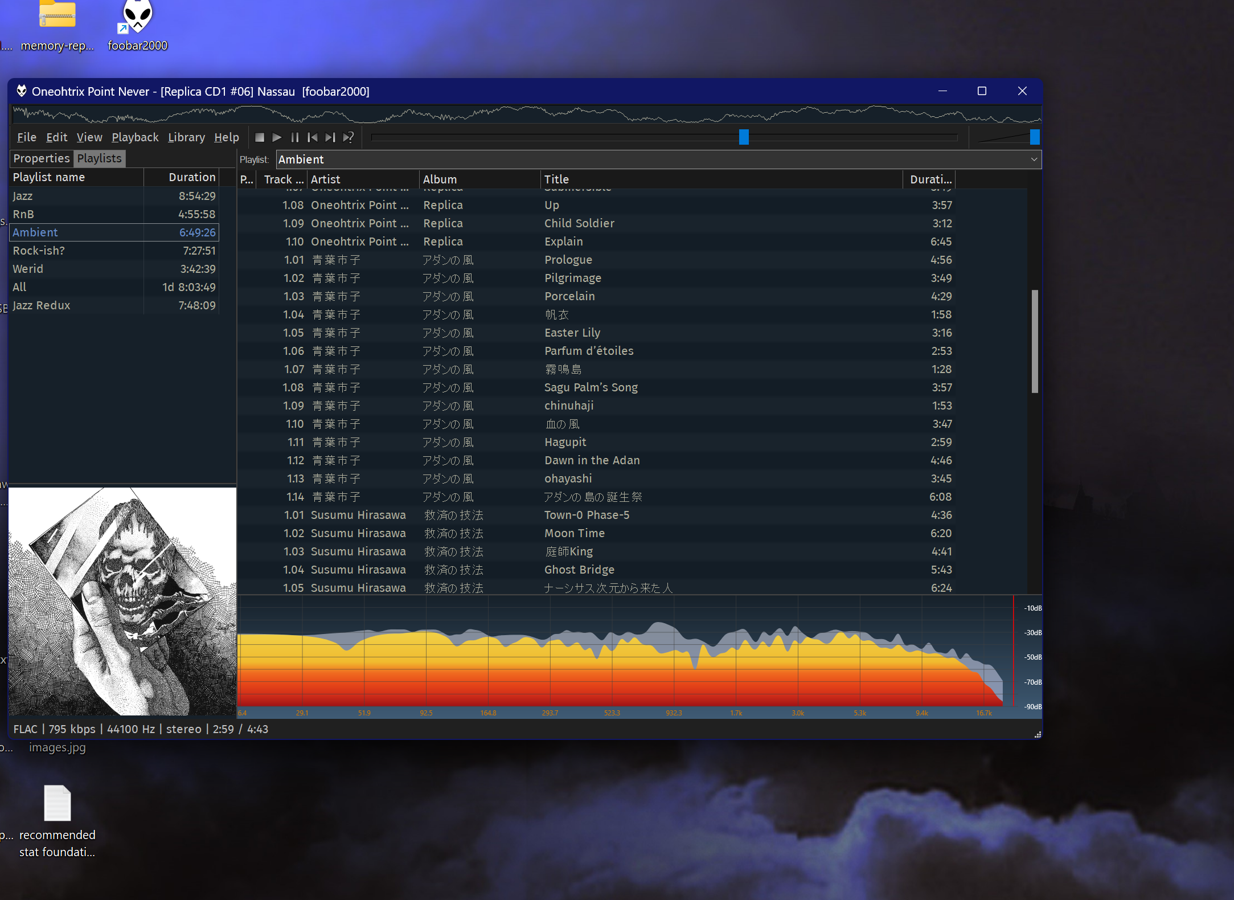This screenshot has height=900, width=1234.
Task: Select the Rock-ish? playlist
Action: pyautogui.click(x=114, y=251)
